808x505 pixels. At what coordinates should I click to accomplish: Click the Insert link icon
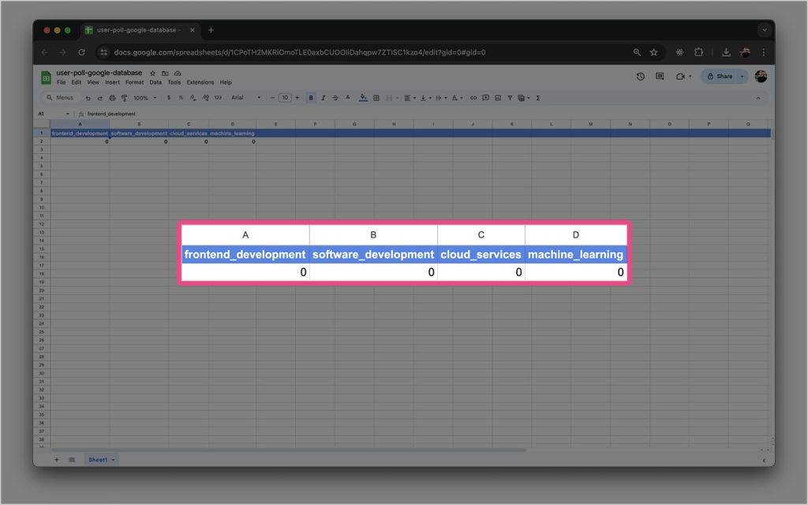click(473, 98)
